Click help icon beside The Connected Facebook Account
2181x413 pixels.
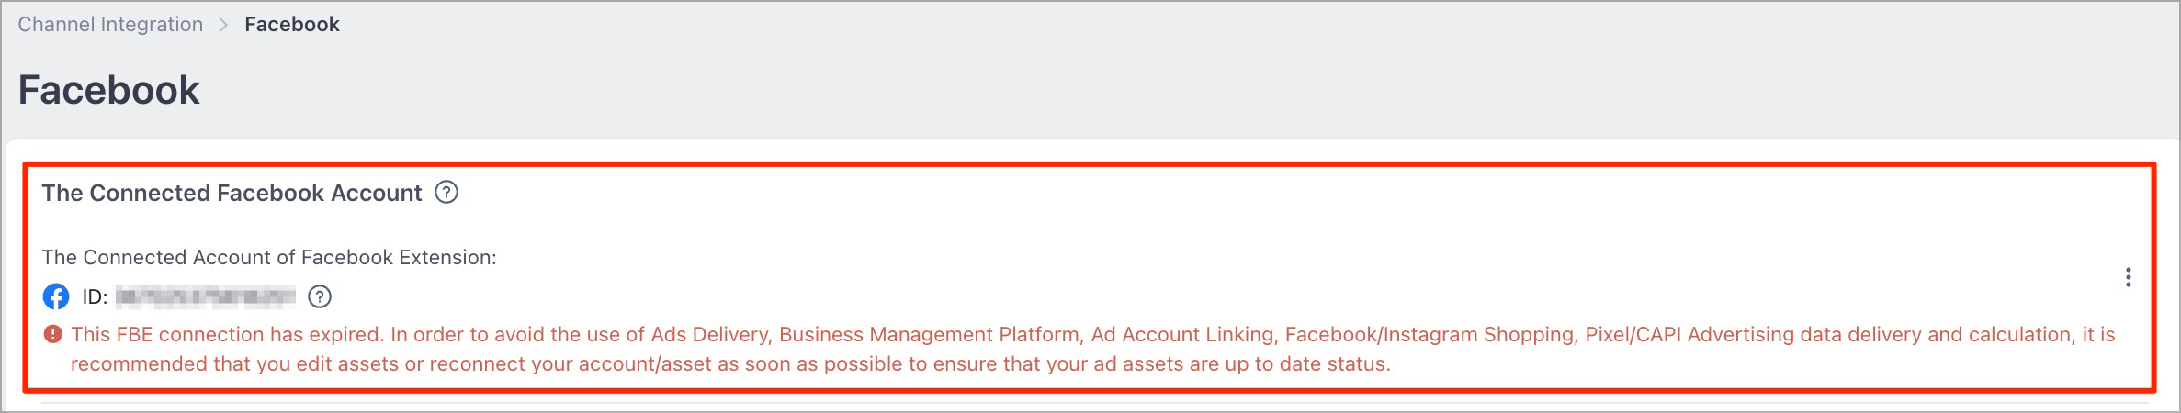click(446, 193)
